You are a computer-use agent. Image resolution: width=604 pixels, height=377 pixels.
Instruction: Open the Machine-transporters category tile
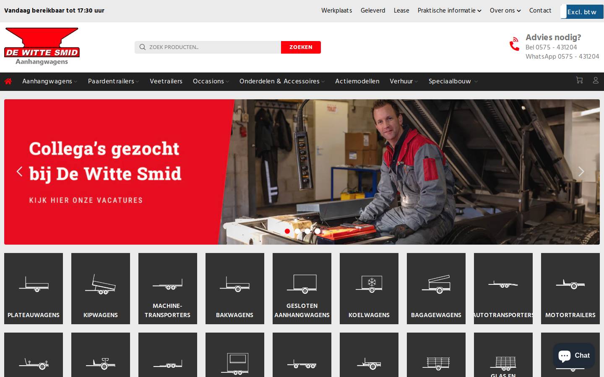[168, 289]
